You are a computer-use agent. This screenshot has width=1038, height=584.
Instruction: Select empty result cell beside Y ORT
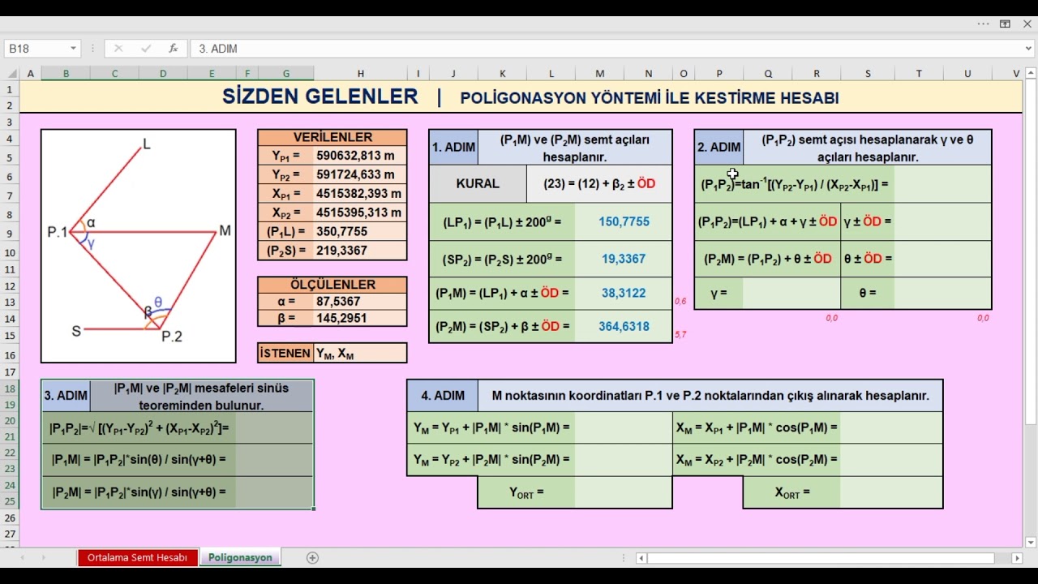(624, 492)
